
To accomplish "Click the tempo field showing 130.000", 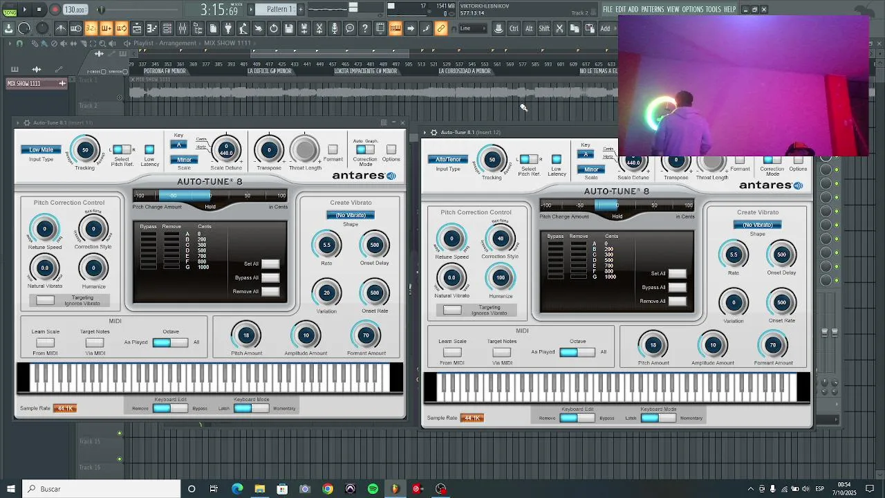I will pos(74,10).
